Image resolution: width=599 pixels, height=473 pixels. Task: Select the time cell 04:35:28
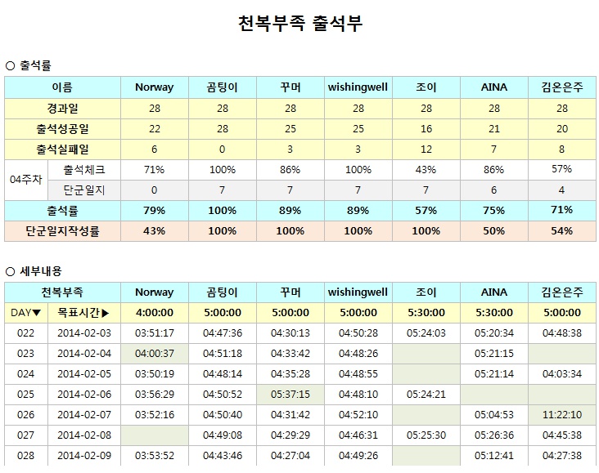point(290,374)
